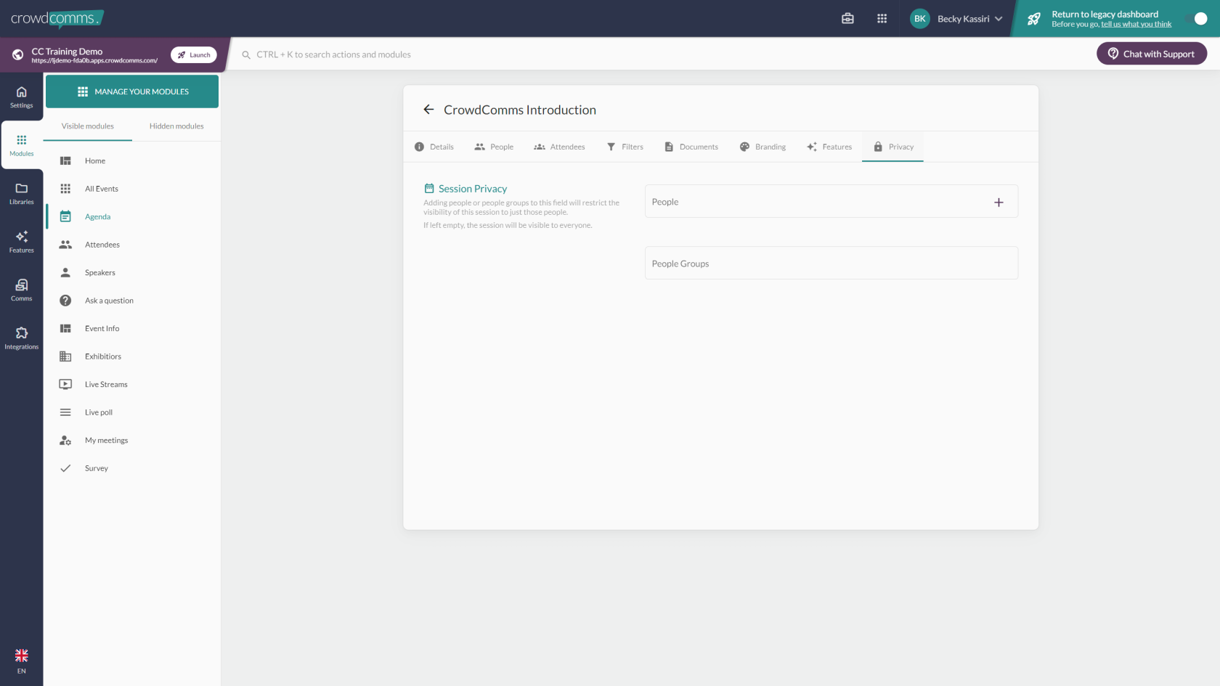The image size is (1220, 686).
Task: Open the Documents tab
Action: click(x=691, y=147)
